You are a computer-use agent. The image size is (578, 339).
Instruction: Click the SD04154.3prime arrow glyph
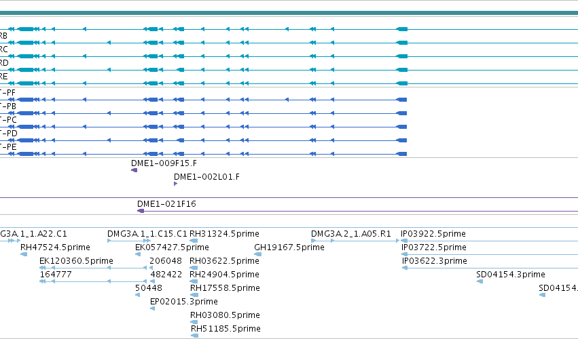coord(480,281)
